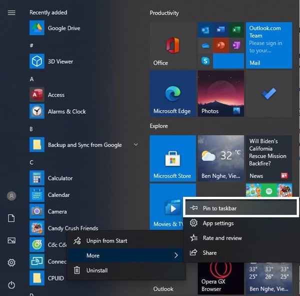
Task: Open the Connect app icon
Action: (x=37, y=261)
